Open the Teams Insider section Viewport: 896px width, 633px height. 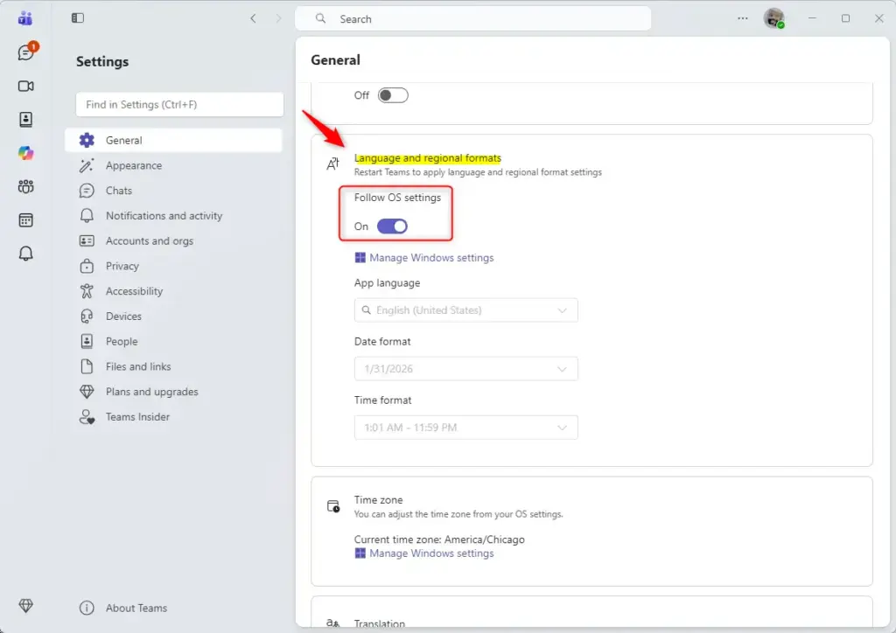(x=174, y=417)
